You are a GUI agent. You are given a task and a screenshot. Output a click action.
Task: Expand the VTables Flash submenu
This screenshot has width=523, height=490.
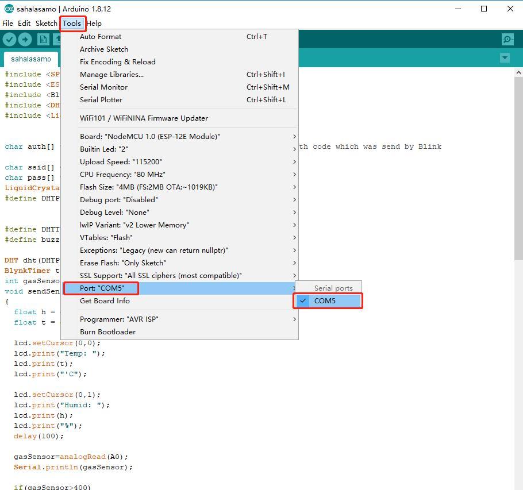pos(179,238)
